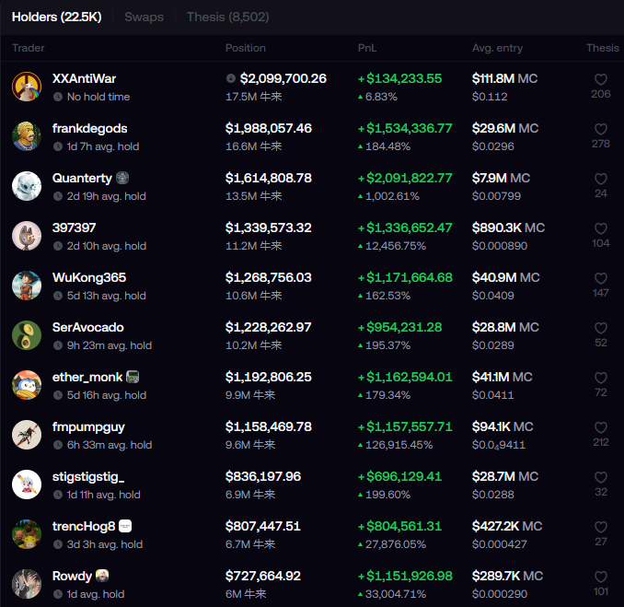The width and height of the screenshot is (624, 607).
Task: Select PnL value +$2,091,822.77
Action: point(405,178)
